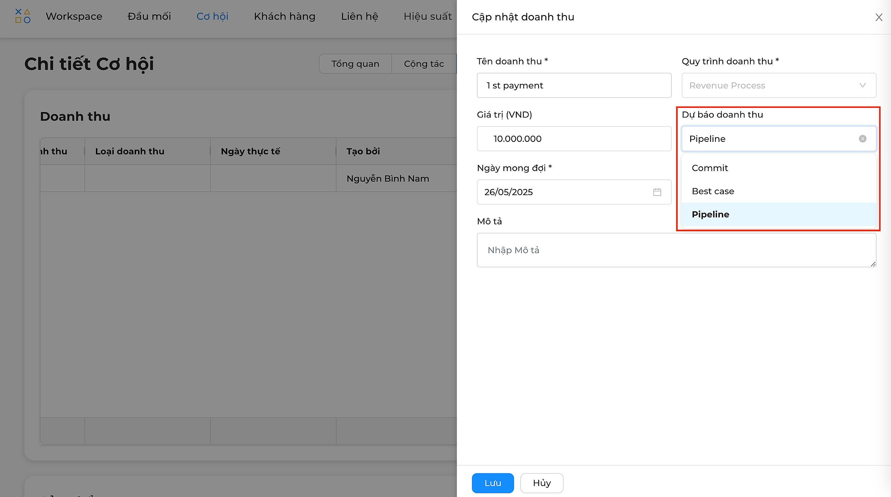Click the Doanh thu section title
Image resolution: width=891 pixels, height=497 pixels.
point(75,116)
